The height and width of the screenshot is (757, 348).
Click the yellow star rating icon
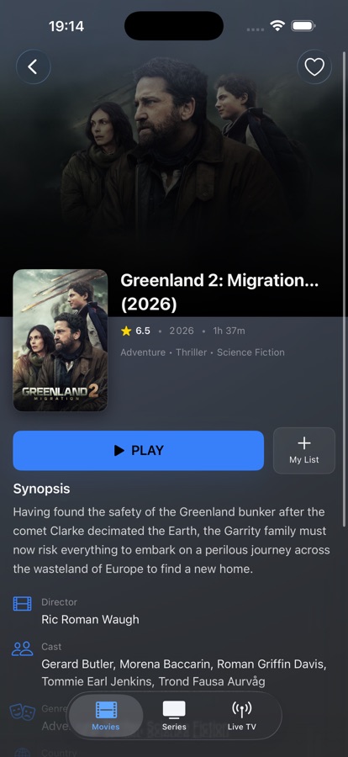(126, 331)
